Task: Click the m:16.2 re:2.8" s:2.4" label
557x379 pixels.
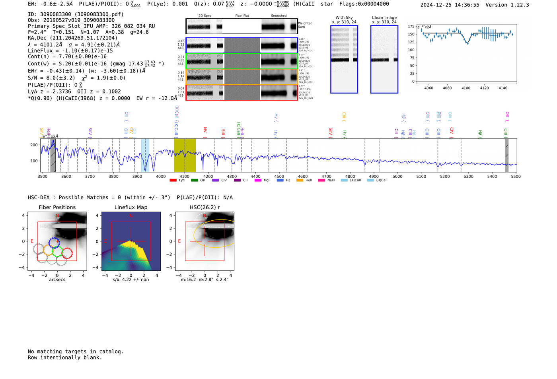Action: pyautogui.click(x=204, y=280)
